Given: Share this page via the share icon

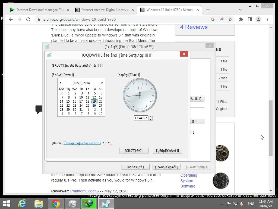Looking at the screenshot, I should [x=222, y=19].
